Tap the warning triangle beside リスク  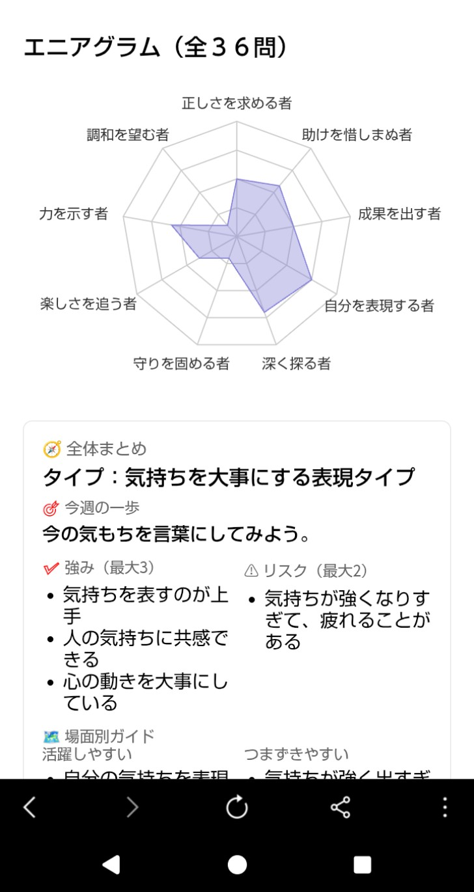[x=251, y=571]
